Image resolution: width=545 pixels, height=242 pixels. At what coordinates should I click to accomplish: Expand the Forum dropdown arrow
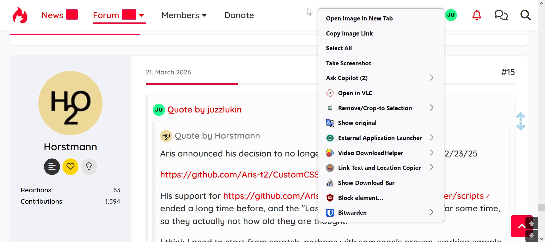pyautogui.click(x=141, y=15)
